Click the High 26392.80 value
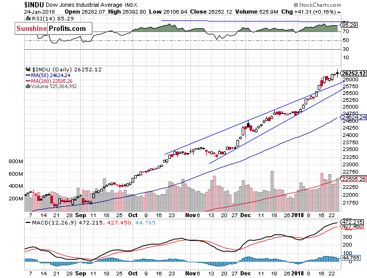This screenshot has width=367, height=278. 127,12
